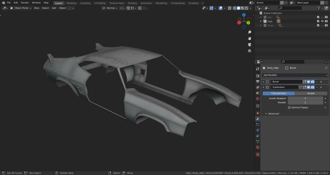The width and height of the screenshot is (330, 175).
Task: Select the Simple subdivision type button
Action: (x=311, y=93)
